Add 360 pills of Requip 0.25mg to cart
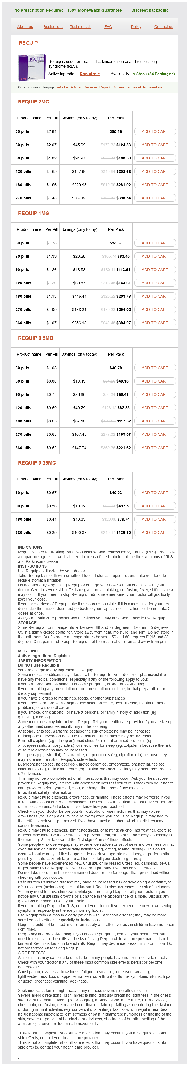The height and width of the screenshot is (1066, 189). [x=155, y=533]
